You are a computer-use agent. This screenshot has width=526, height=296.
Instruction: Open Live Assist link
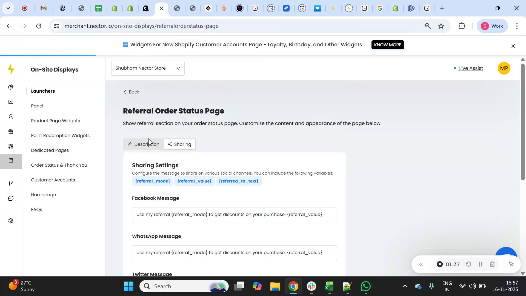tap(470, 68)
